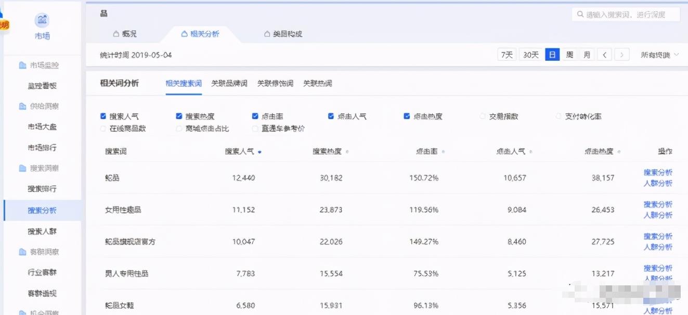Open 客群透视 in the sidebar
Image resolution: width=688 pixels, height=315 pixels.
pyautogui.click(x=42, y=293)
